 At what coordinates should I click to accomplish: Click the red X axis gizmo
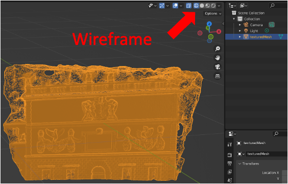click(x=219, y=32)
